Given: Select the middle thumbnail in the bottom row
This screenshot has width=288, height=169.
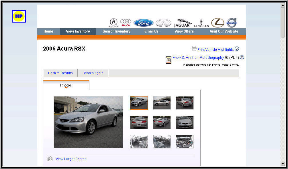Looking at the screenshot, I should [162, 142].
